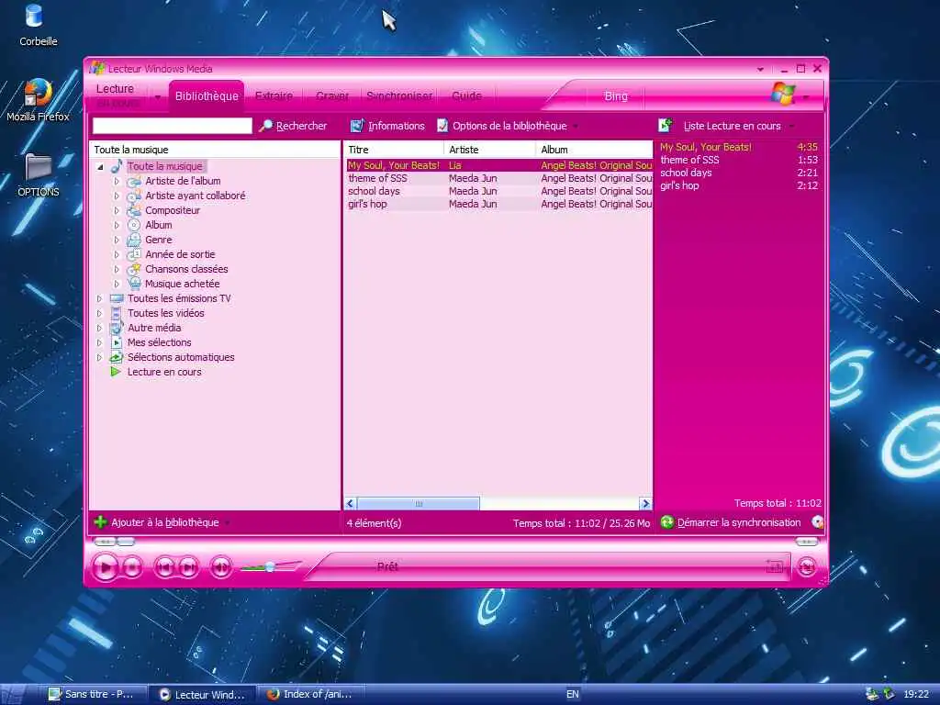The image size is (940, 705).
Task: Expand the Compositeur node
Action: pos(117,210)
